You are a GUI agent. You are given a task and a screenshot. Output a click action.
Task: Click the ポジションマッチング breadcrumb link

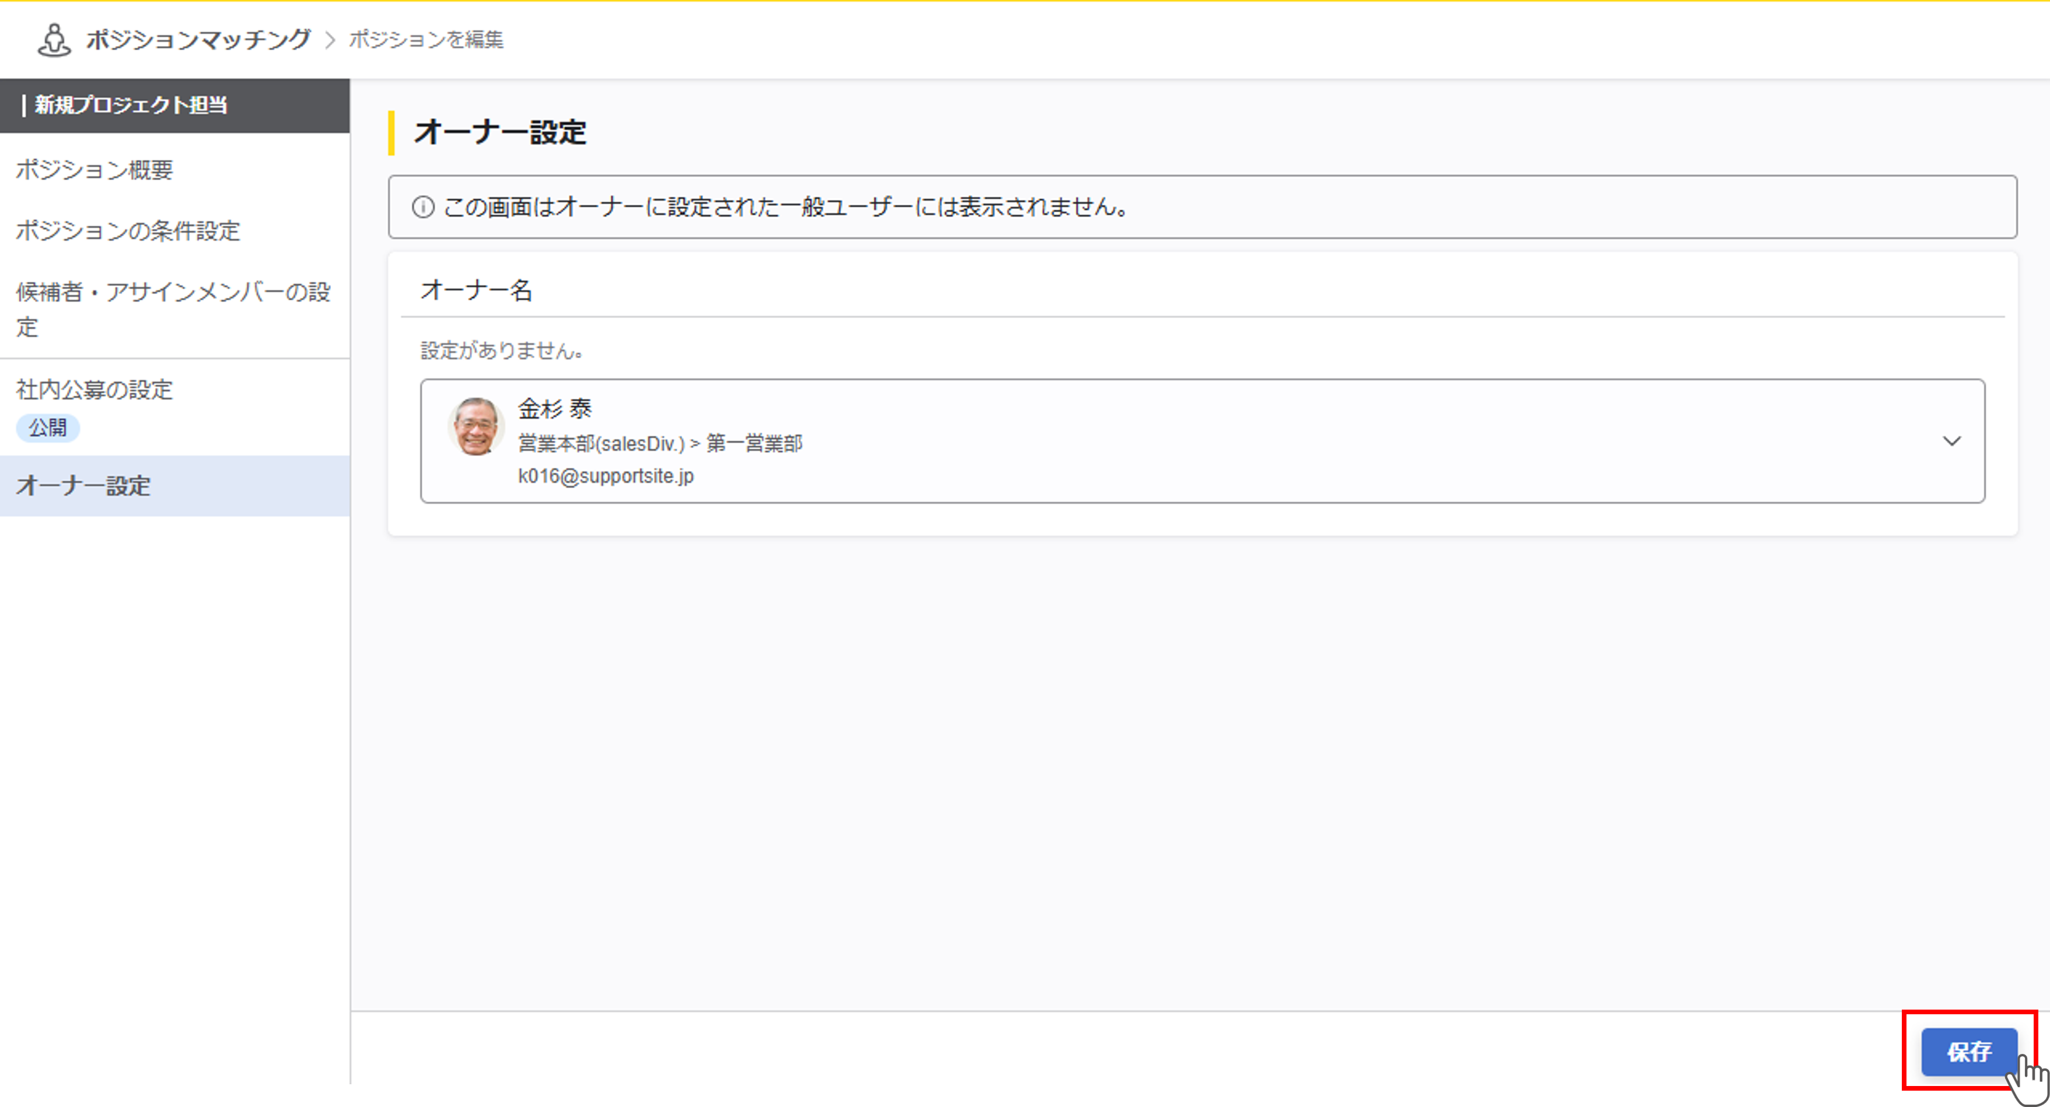click(198, 40)
